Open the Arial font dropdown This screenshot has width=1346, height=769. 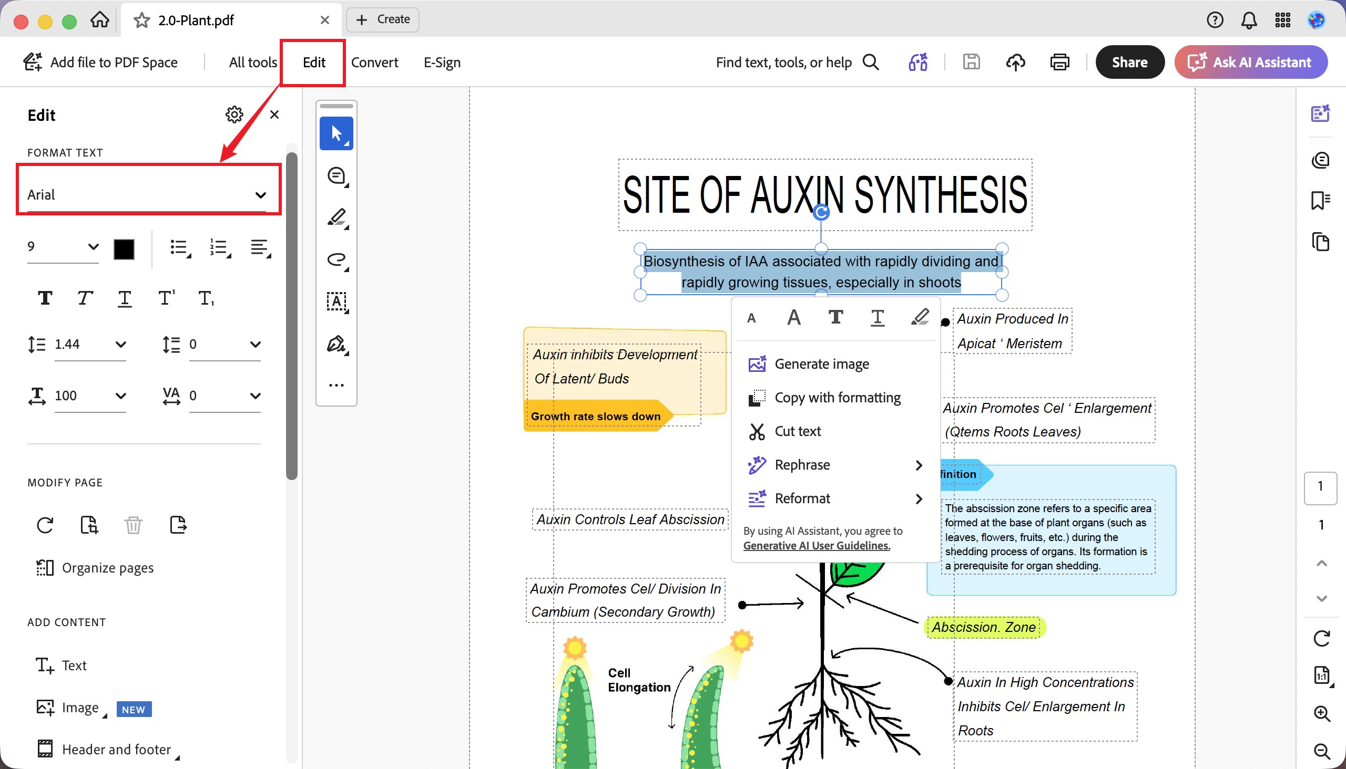point(147,195)
